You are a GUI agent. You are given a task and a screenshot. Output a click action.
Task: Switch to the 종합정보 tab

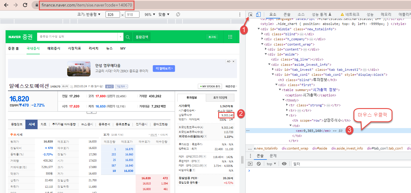(17, 124)
